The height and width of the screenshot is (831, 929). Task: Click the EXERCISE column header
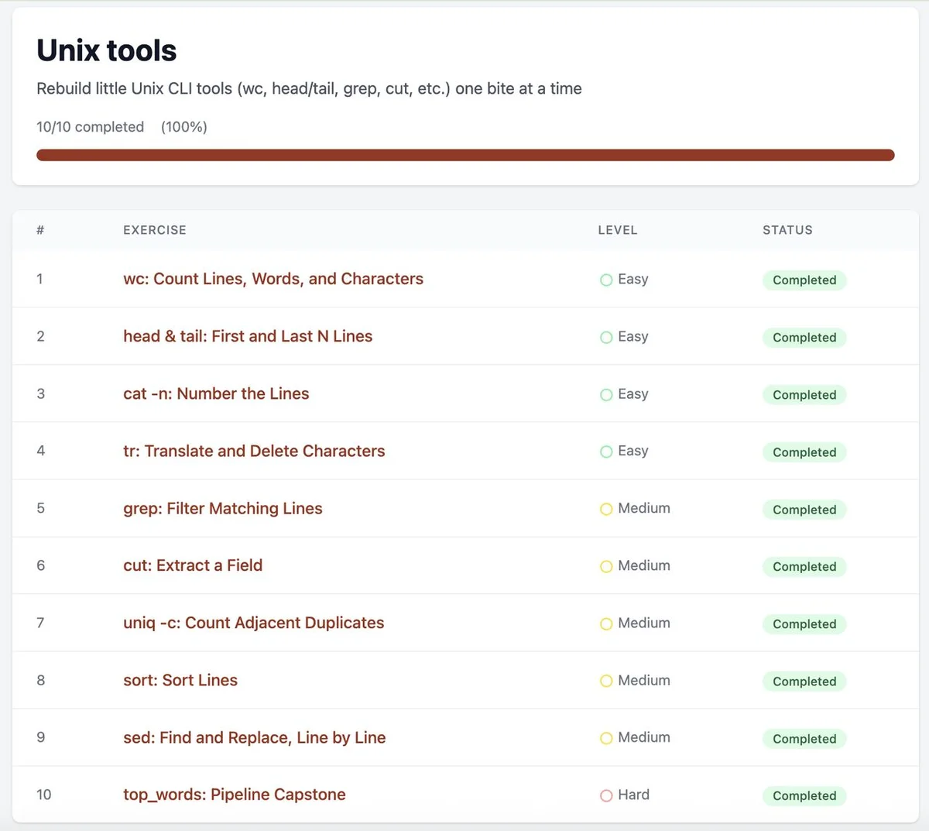click(155, 230)
